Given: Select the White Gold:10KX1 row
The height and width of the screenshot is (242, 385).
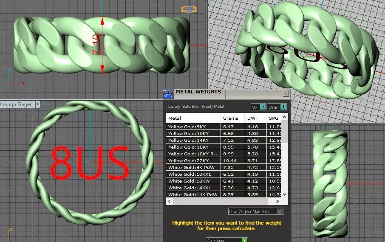Looking at the screenshot, I should [x=224, y=174].
